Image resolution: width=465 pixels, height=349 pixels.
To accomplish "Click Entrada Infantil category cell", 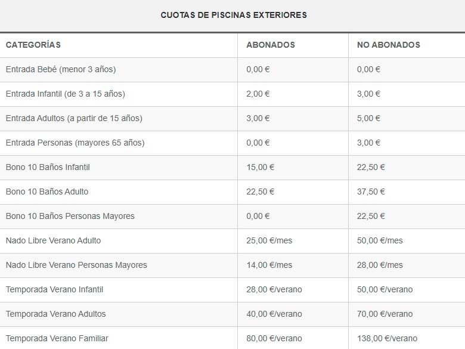I will [66, 94].
